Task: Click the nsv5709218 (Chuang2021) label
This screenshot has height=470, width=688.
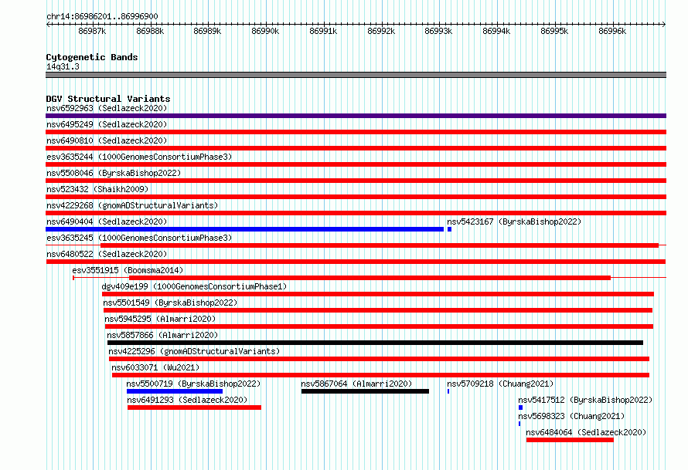Action: [500, 384]
